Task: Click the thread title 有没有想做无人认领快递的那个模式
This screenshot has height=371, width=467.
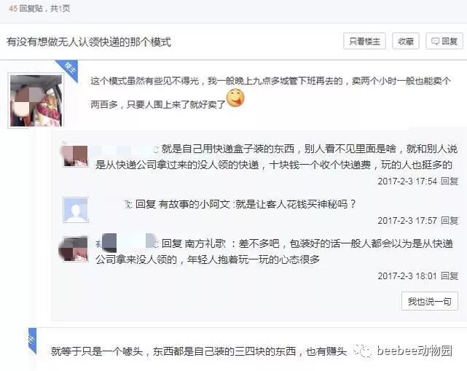Action: [x=89, y=42]
